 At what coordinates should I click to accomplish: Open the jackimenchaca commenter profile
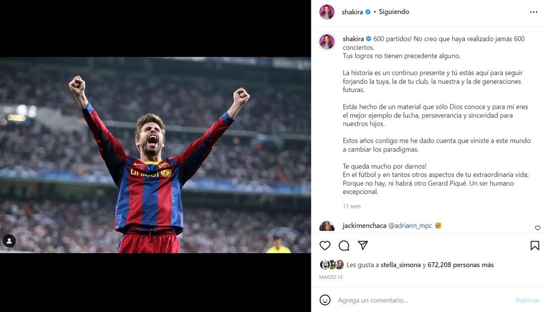(x=364, y=226)
